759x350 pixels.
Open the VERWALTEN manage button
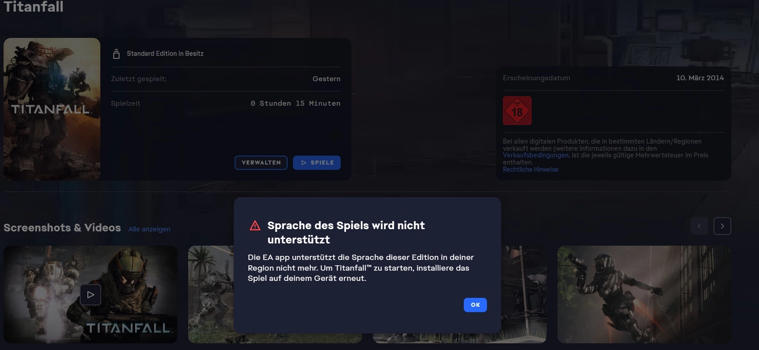(261, 163)
